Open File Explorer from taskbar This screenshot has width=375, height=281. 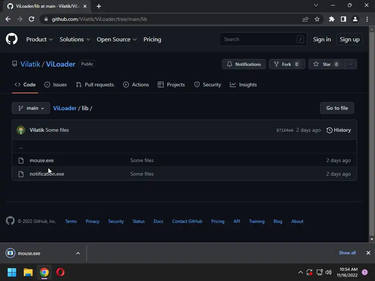pyautogui.click(x=28, y=272)
